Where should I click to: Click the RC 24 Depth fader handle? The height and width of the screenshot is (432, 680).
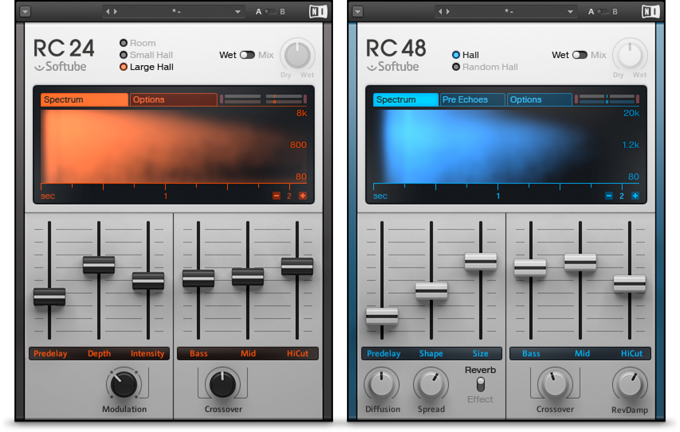[x=99, y=265]
